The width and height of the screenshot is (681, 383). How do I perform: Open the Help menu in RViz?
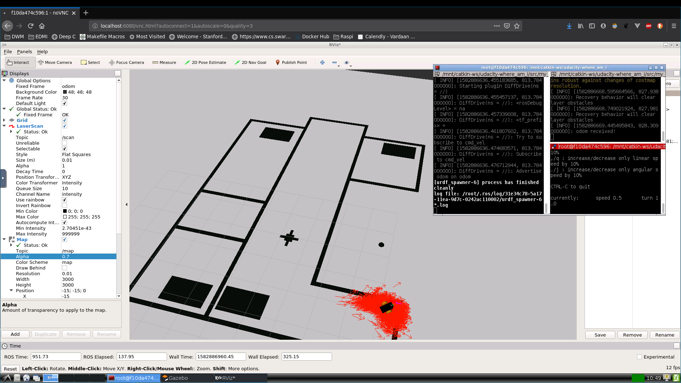tap(42, 51)
